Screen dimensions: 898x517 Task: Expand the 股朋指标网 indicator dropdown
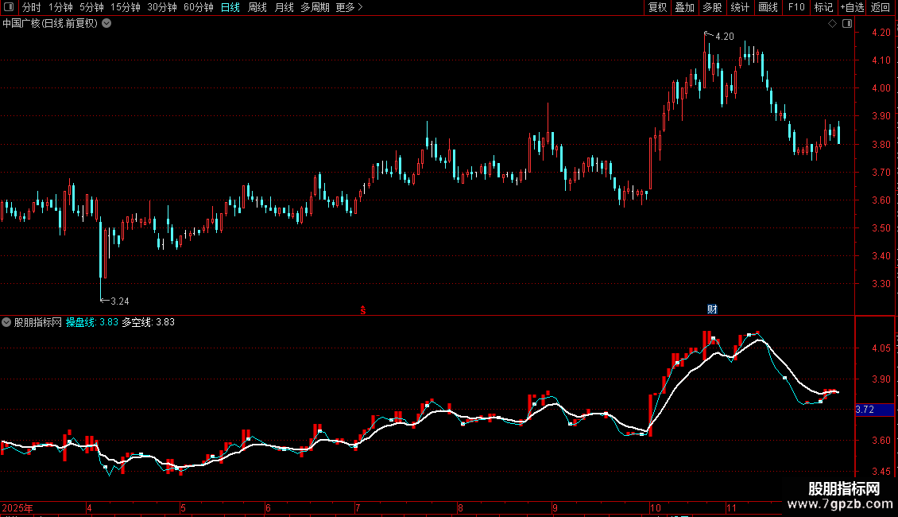pos(6,322)
